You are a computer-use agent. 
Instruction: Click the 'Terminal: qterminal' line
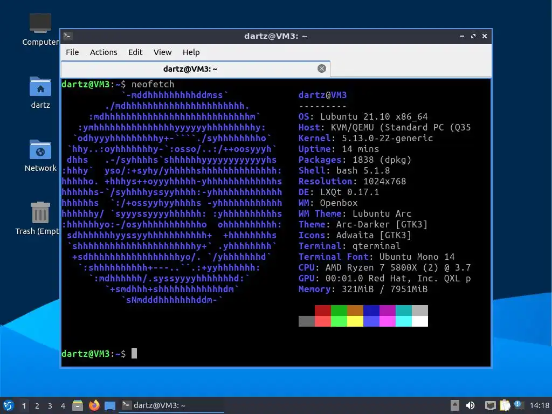(x=349, y=246)
